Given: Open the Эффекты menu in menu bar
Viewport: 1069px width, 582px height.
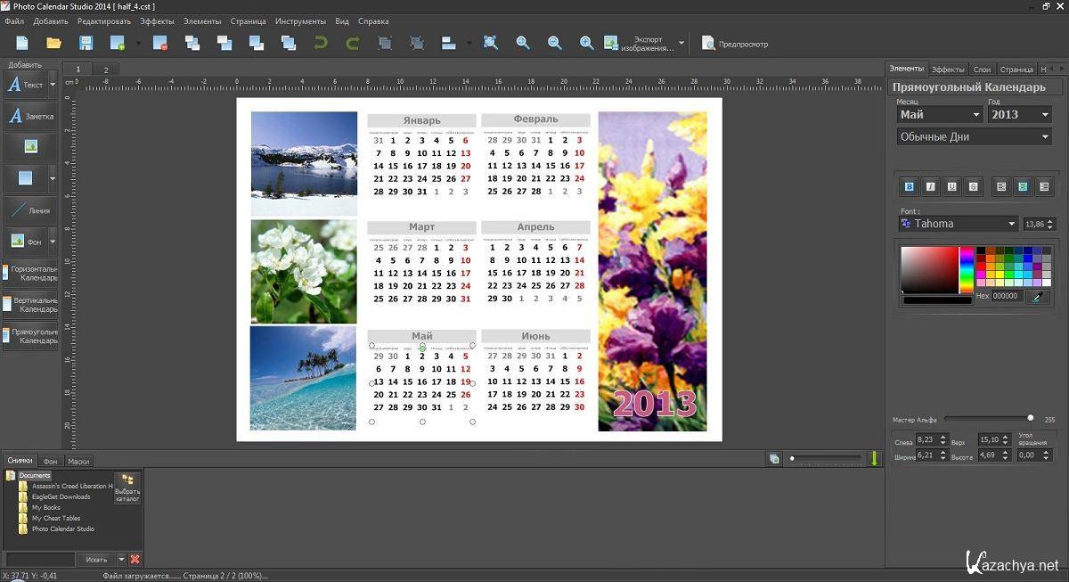Looking at the screenshot, I should tap(157, 20).
